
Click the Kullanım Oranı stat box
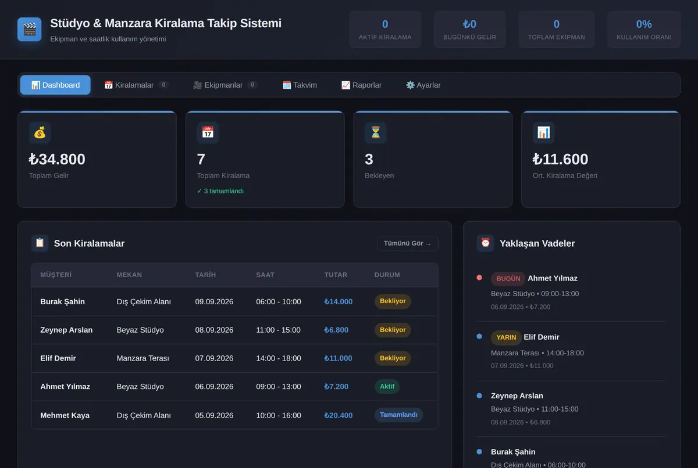click(644, 30)
